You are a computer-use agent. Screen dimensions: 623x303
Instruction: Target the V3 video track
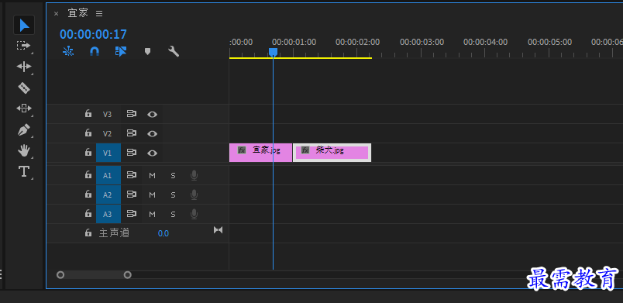[x=108, y=115]
